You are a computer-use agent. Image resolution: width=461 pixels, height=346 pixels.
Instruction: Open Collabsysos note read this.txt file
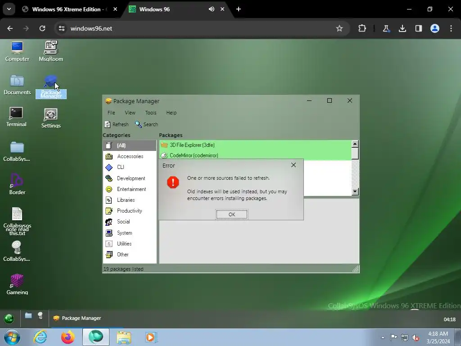coord(17,222)
